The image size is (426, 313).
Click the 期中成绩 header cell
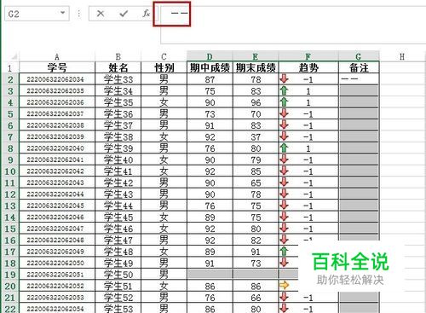(x=210, y=67)
